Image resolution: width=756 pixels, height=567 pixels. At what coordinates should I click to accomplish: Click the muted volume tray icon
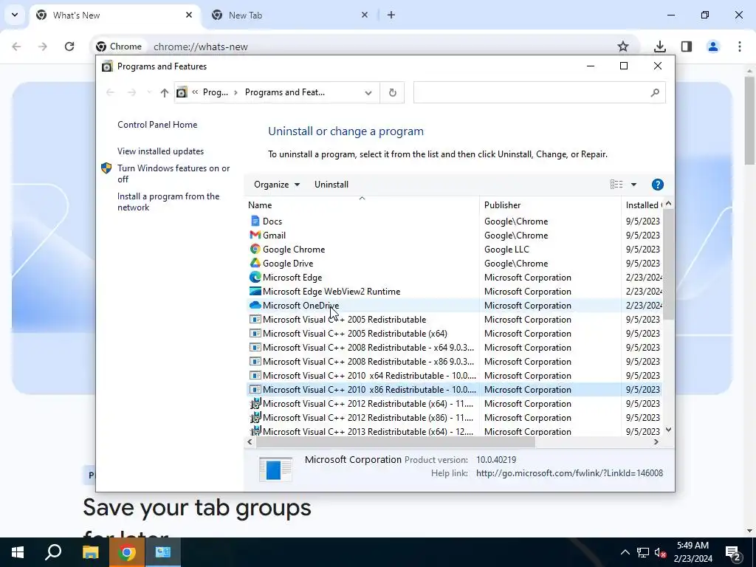(x=660, y=552)
